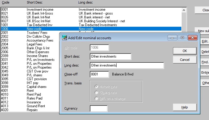Click the Long desc column header
This screenshot has height=120, width=209.
(x=85, y=2)
